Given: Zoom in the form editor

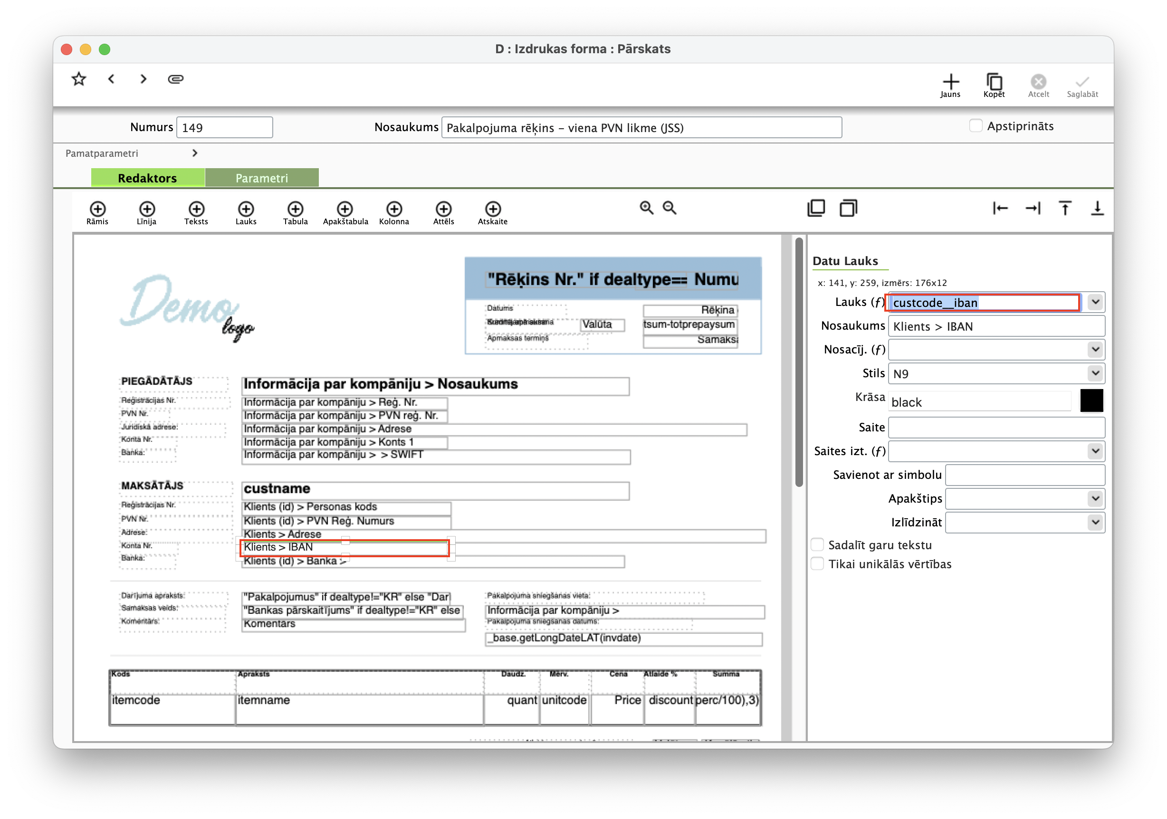Looking at the screenshot, I should click(x=647, y=207).
